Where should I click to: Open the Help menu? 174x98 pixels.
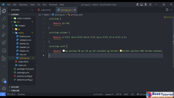coord(62,5)
